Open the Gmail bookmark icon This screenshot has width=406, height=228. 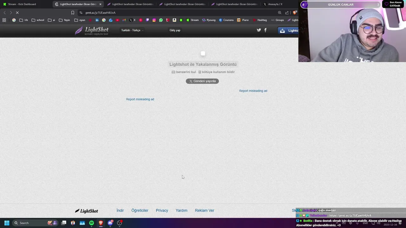(124, 20)
